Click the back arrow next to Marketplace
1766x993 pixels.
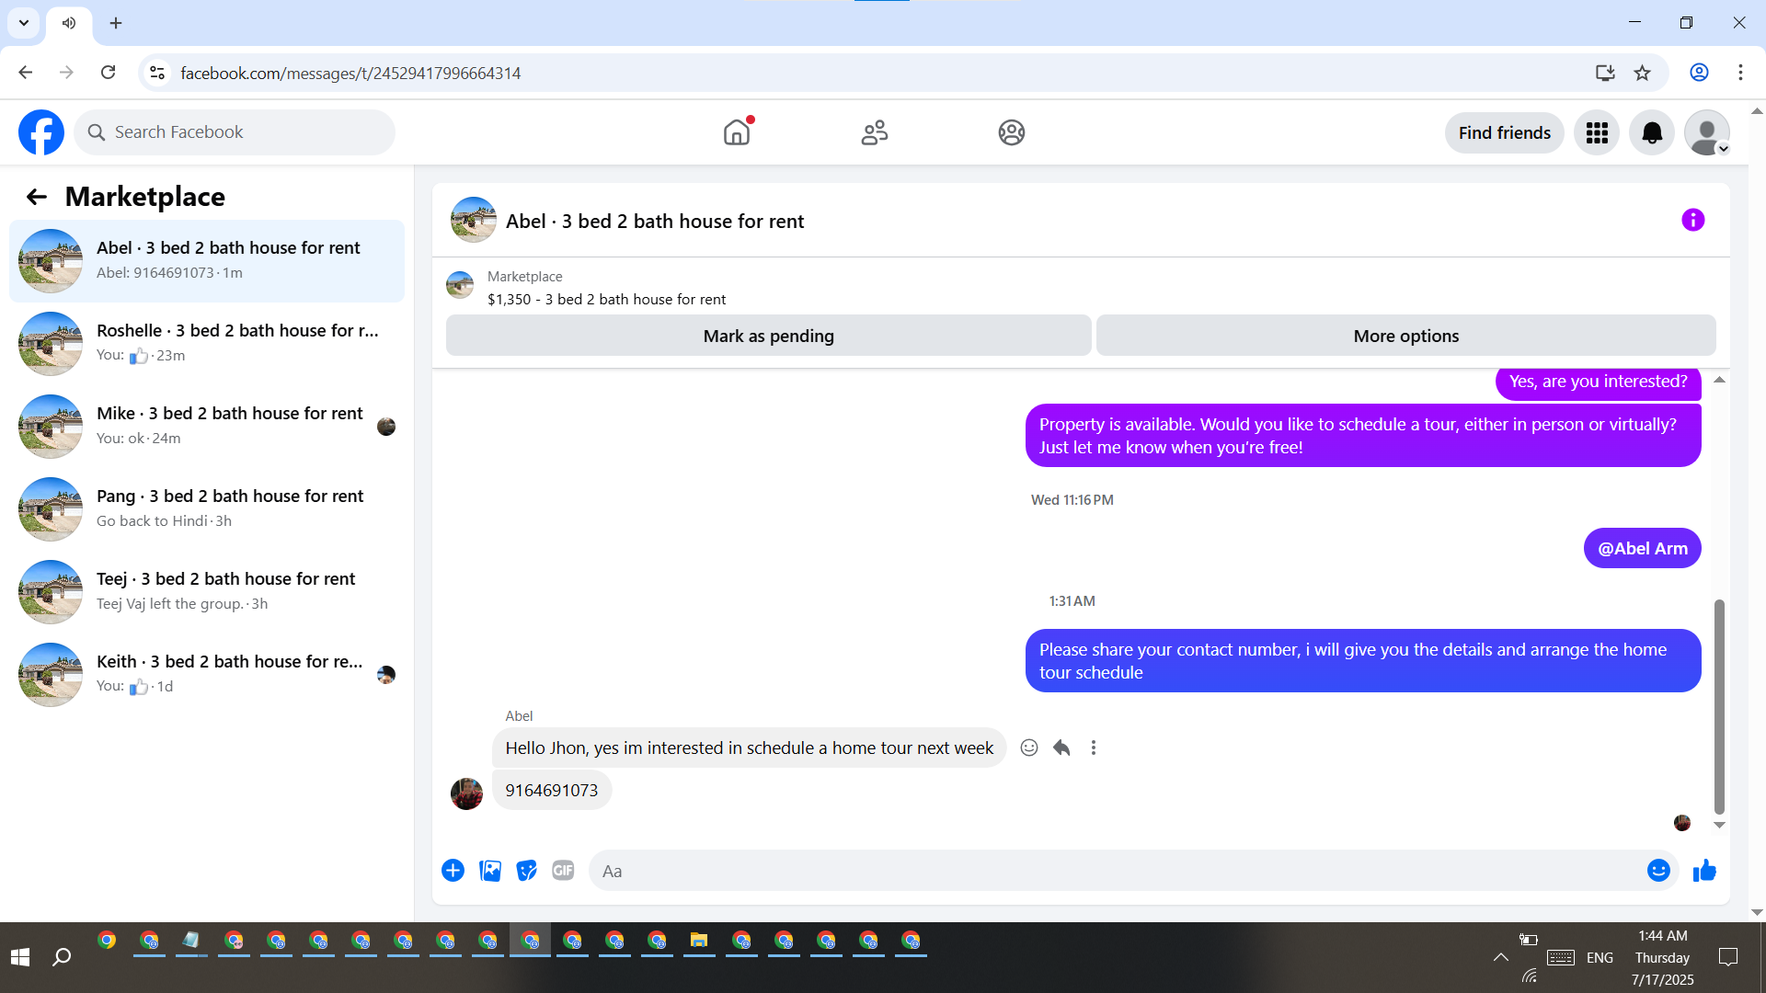[37, 197]
